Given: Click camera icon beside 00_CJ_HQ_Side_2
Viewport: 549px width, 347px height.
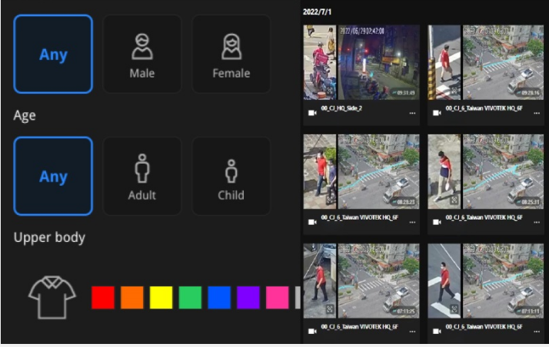Looking at the screenshot, I should (312, 113).
